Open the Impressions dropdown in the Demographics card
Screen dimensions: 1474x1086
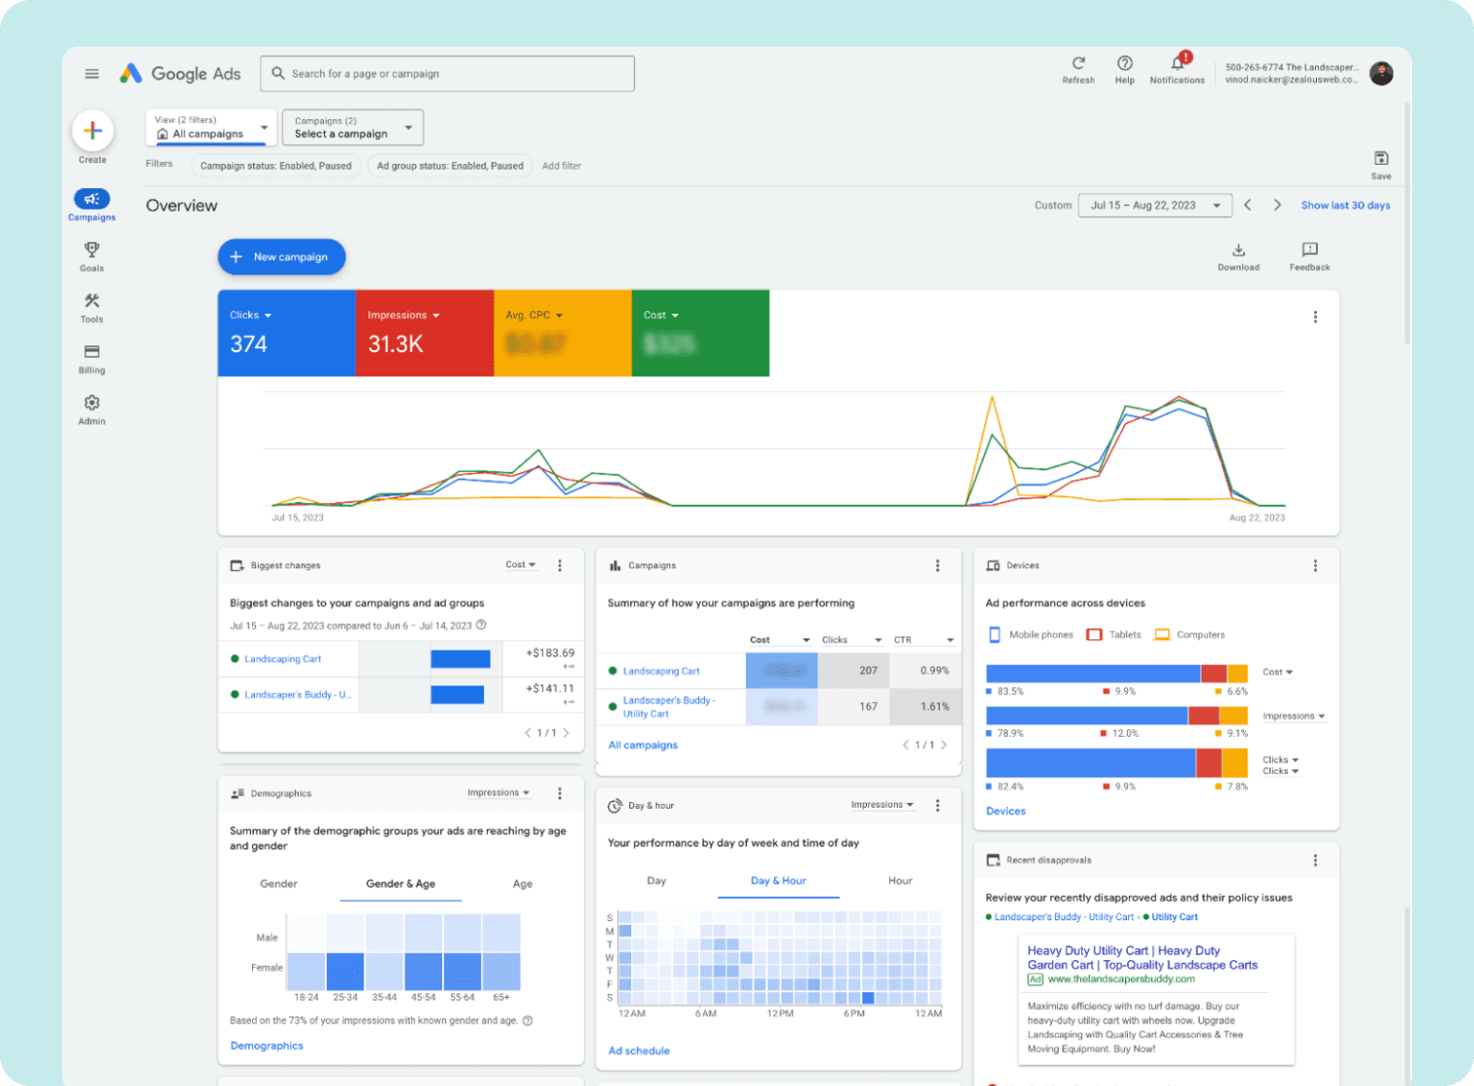click(x=497, y=792)
